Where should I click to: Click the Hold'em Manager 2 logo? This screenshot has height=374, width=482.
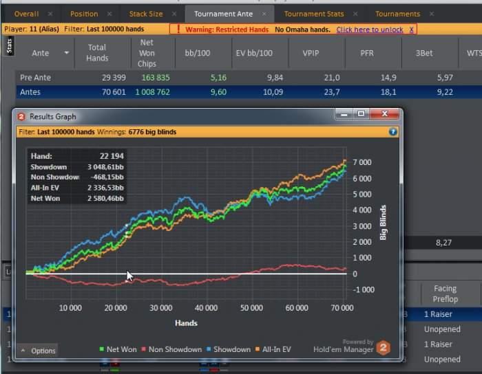coord(384,348)
